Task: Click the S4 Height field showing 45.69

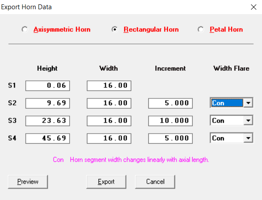Action: coord(48,138)
